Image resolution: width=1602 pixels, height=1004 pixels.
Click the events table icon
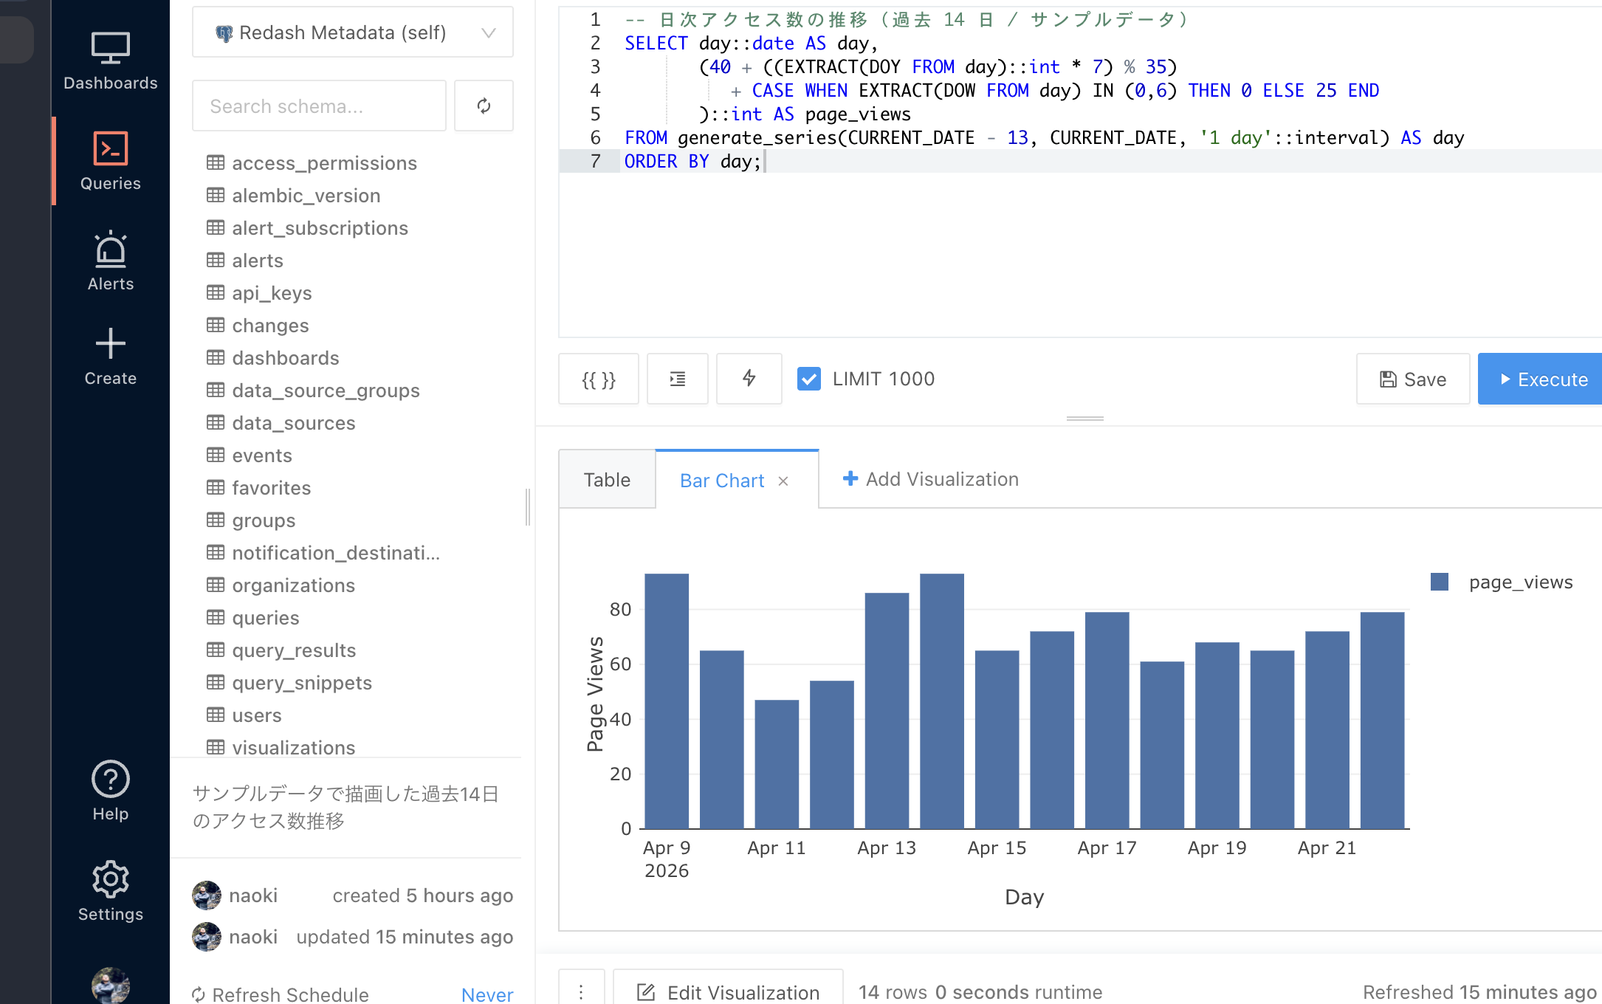tap(216, 455)
